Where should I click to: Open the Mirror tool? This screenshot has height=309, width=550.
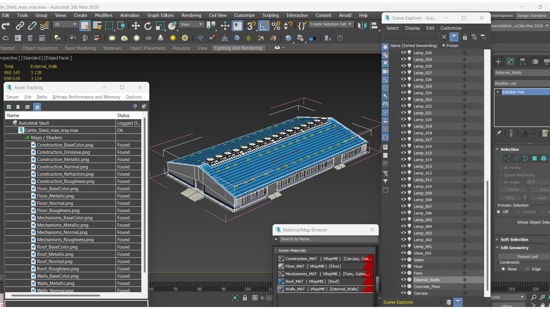[x=362, y=26]
